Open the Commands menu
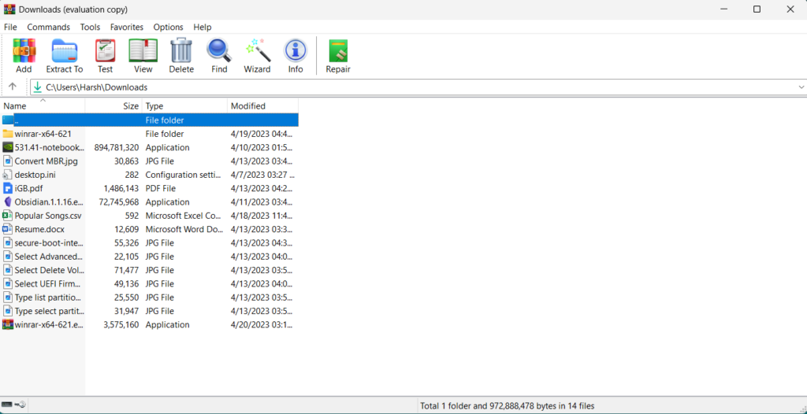The width and height of the screenshot is (807, 414). (49, 27)
